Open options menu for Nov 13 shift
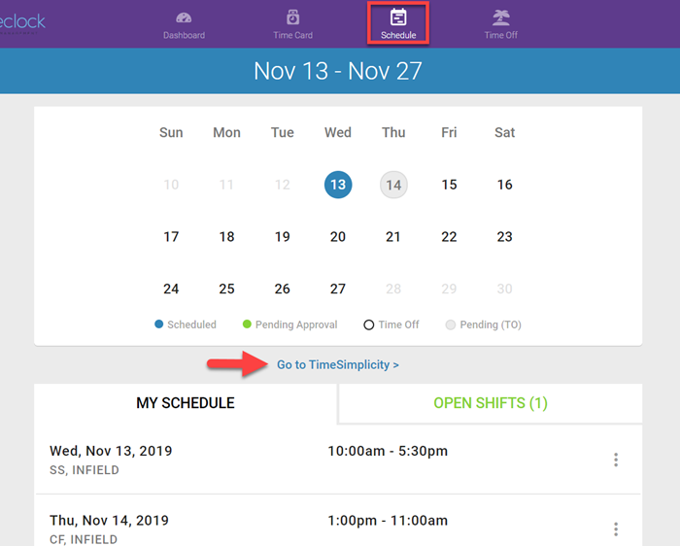 pos(616,460)
